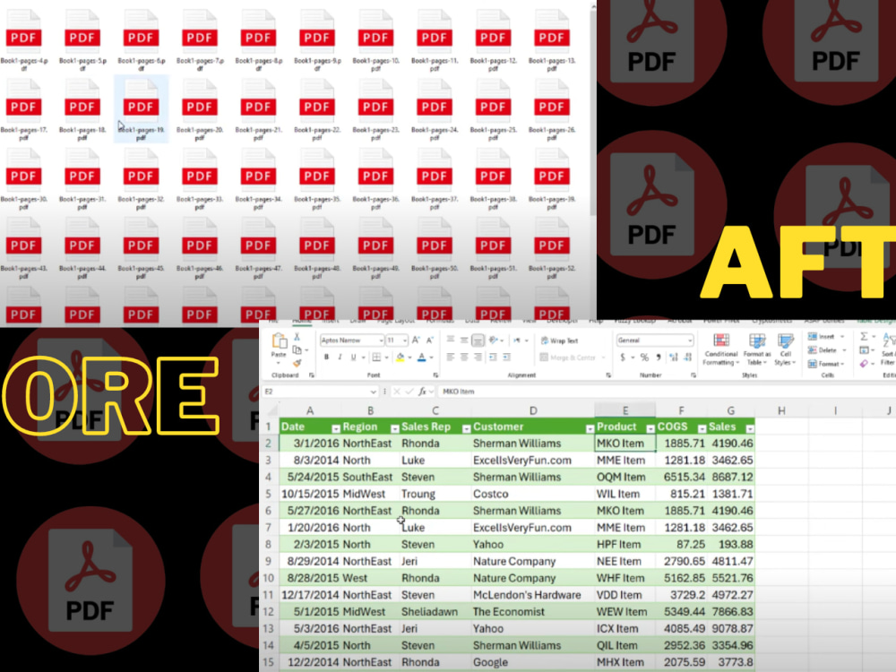Click the Center horizontal alignment icon
Screen dimensions: 896x672
[464, 358]
